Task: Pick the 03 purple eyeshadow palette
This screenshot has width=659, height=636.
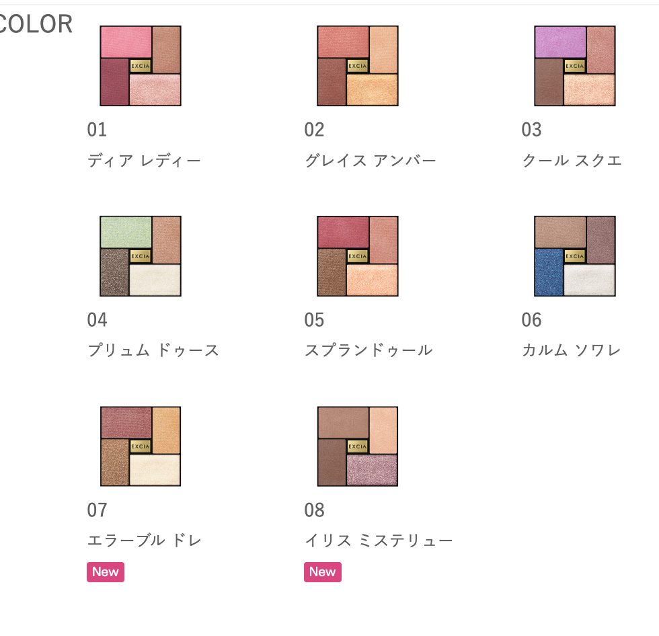Action: (x=575, y=66)
